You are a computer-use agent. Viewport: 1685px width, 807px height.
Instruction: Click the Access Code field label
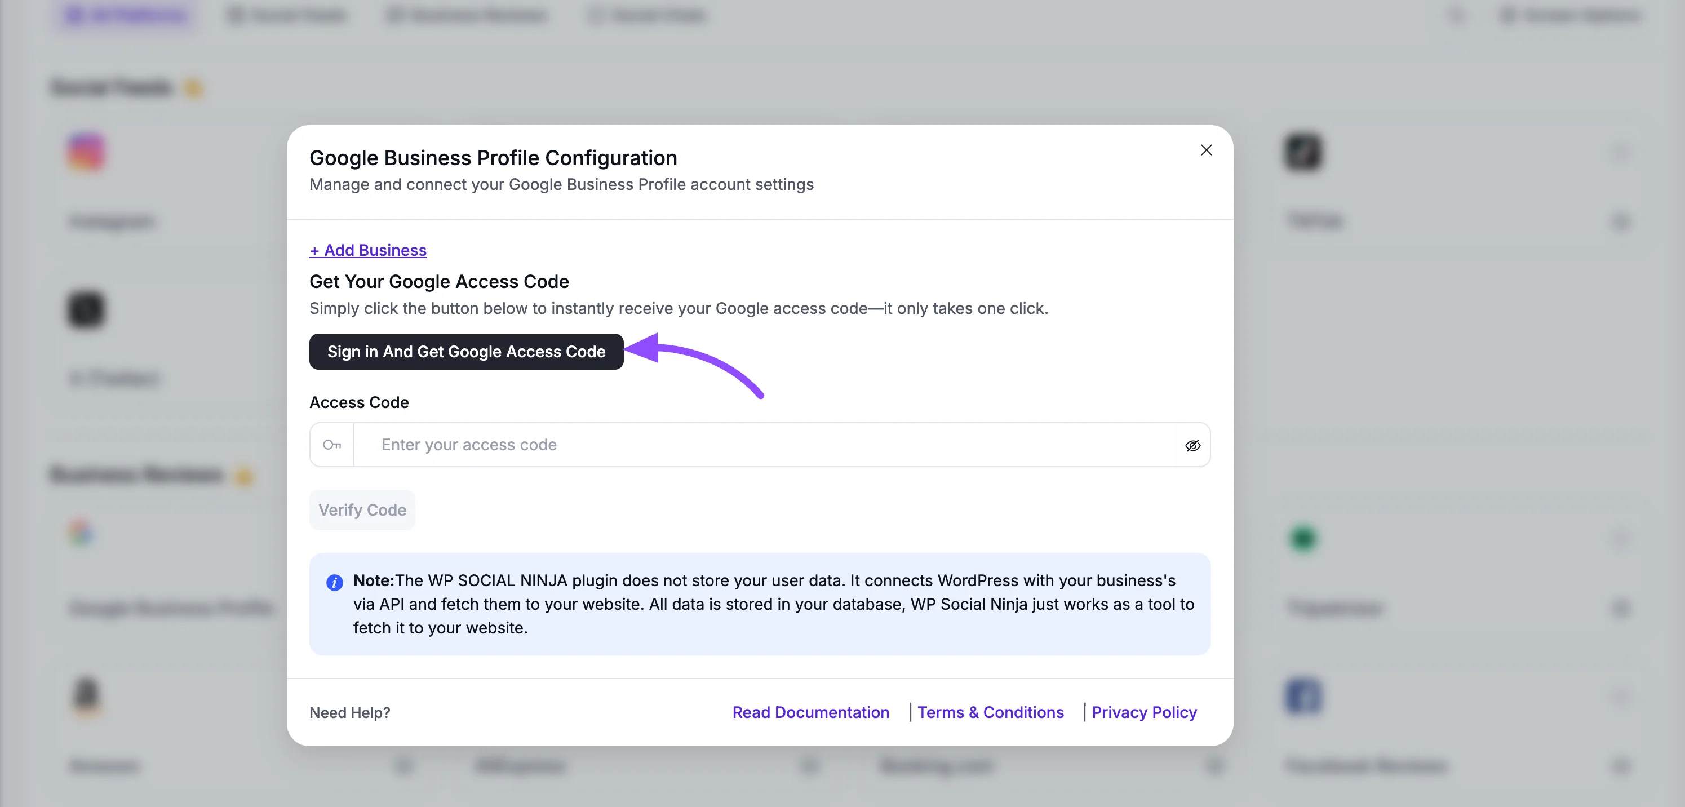[x=359, y=402]
